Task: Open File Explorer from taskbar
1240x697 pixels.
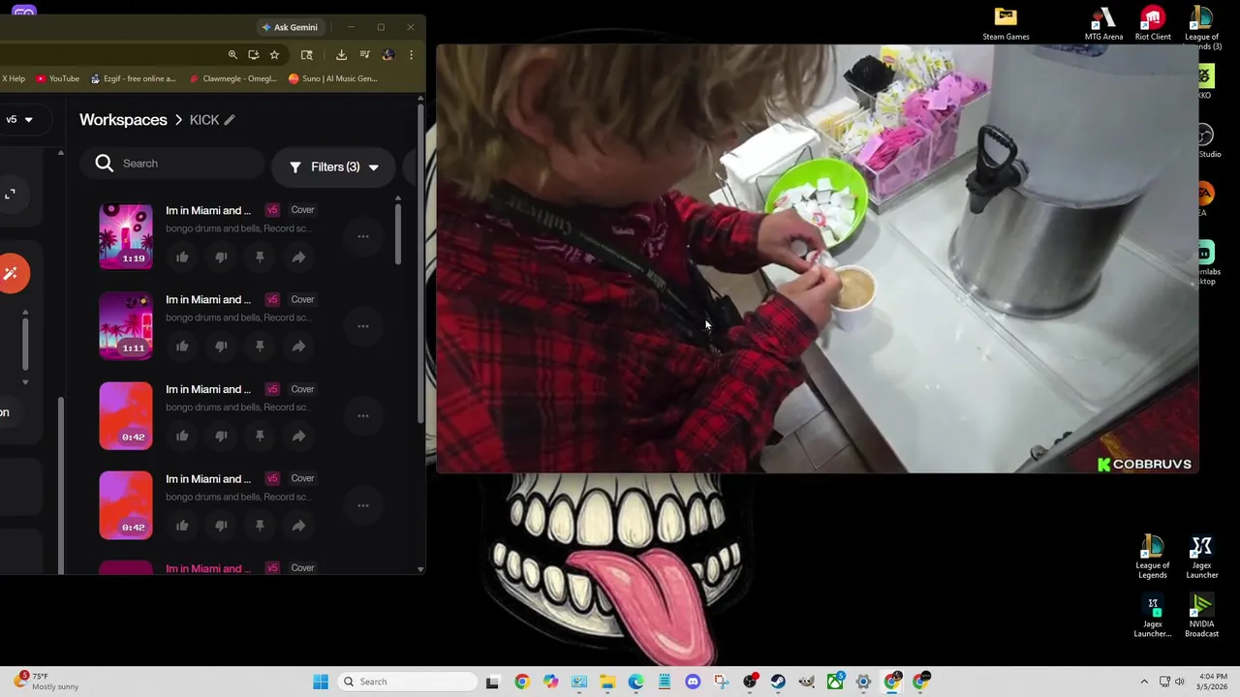Action: coord(607,682)
